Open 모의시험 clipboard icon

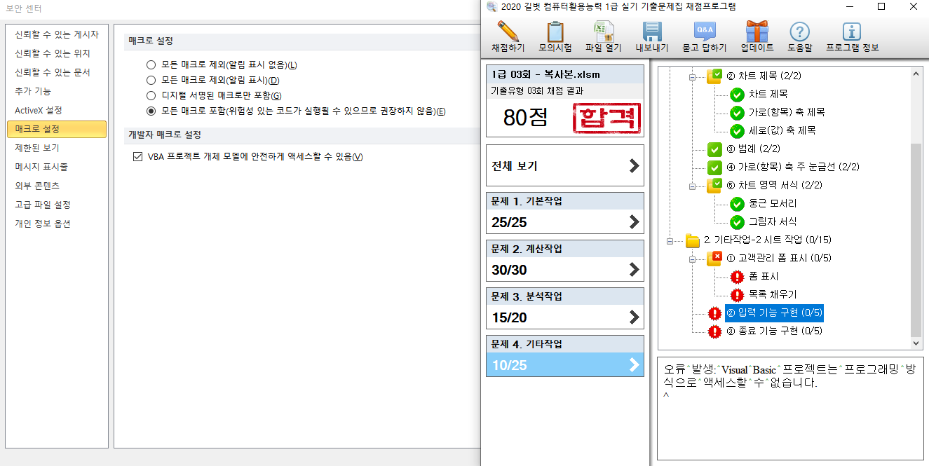pos(555,32)
